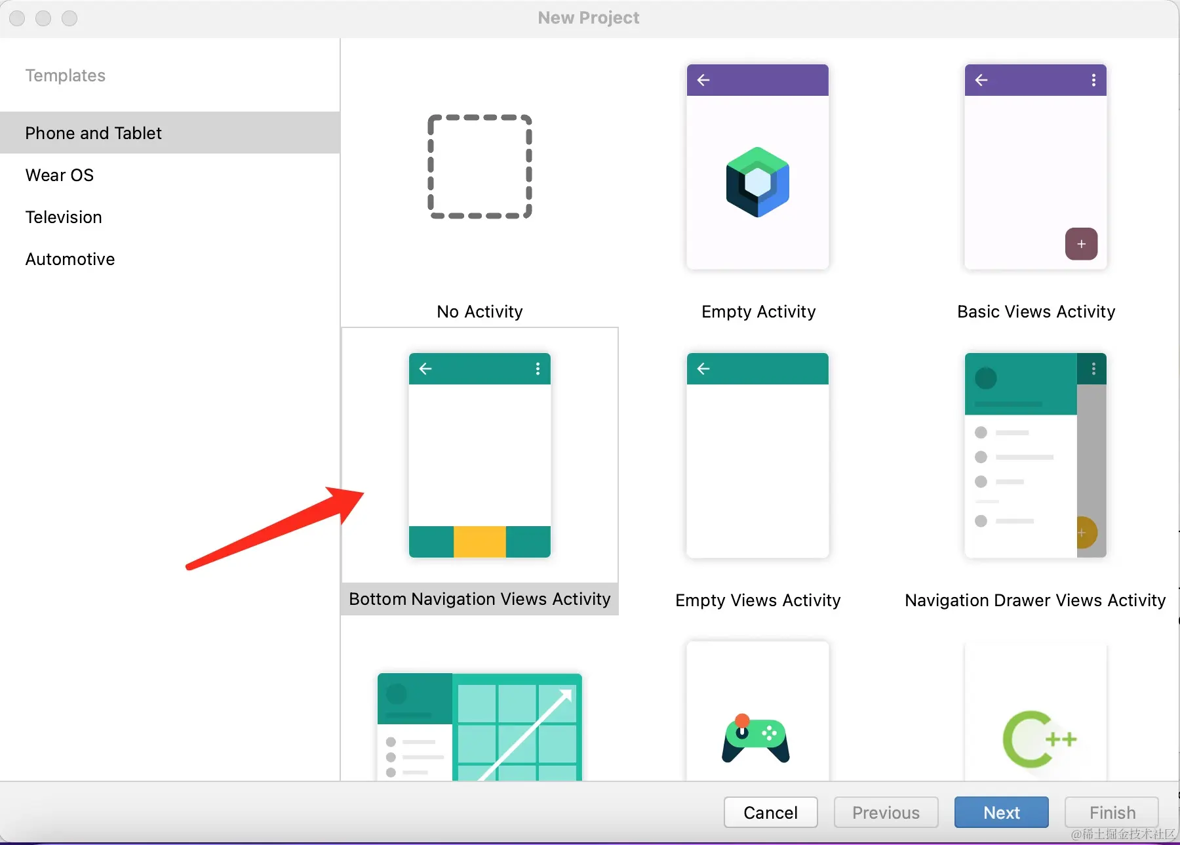
Task: Pick the Navigation Drawer Views Activity thumbnail
Action: click(1036, 455)
